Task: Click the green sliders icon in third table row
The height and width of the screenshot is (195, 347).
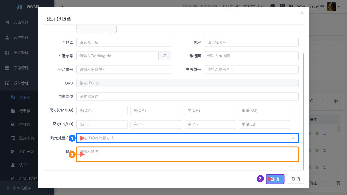Action: click(317, 168)
